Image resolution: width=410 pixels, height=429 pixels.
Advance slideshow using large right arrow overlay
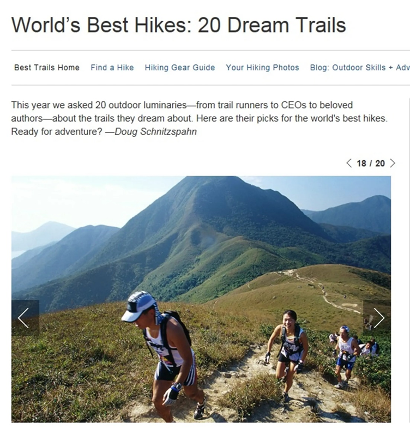[377, 318]
